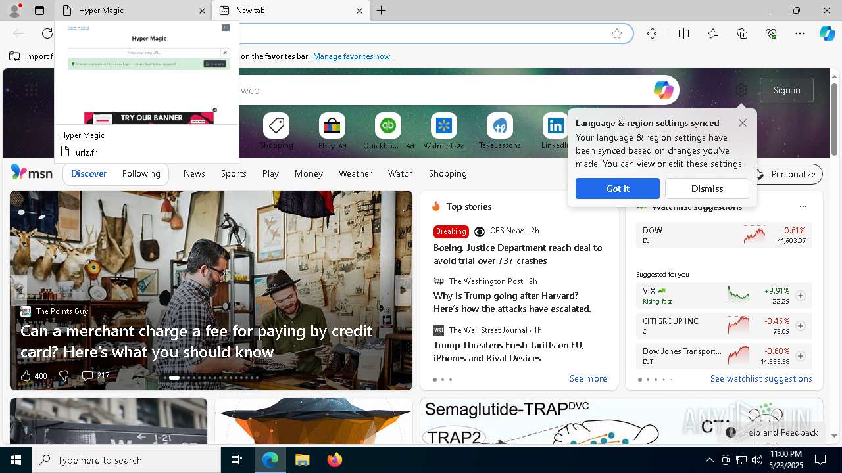The width and height of the screenshot is (842, 473).
Task: Click the Dismiss button
Action: 707,189
